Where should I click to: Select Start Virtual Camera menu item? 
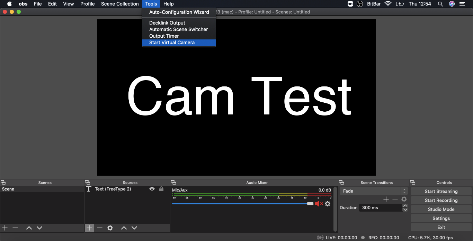(179, 43)
